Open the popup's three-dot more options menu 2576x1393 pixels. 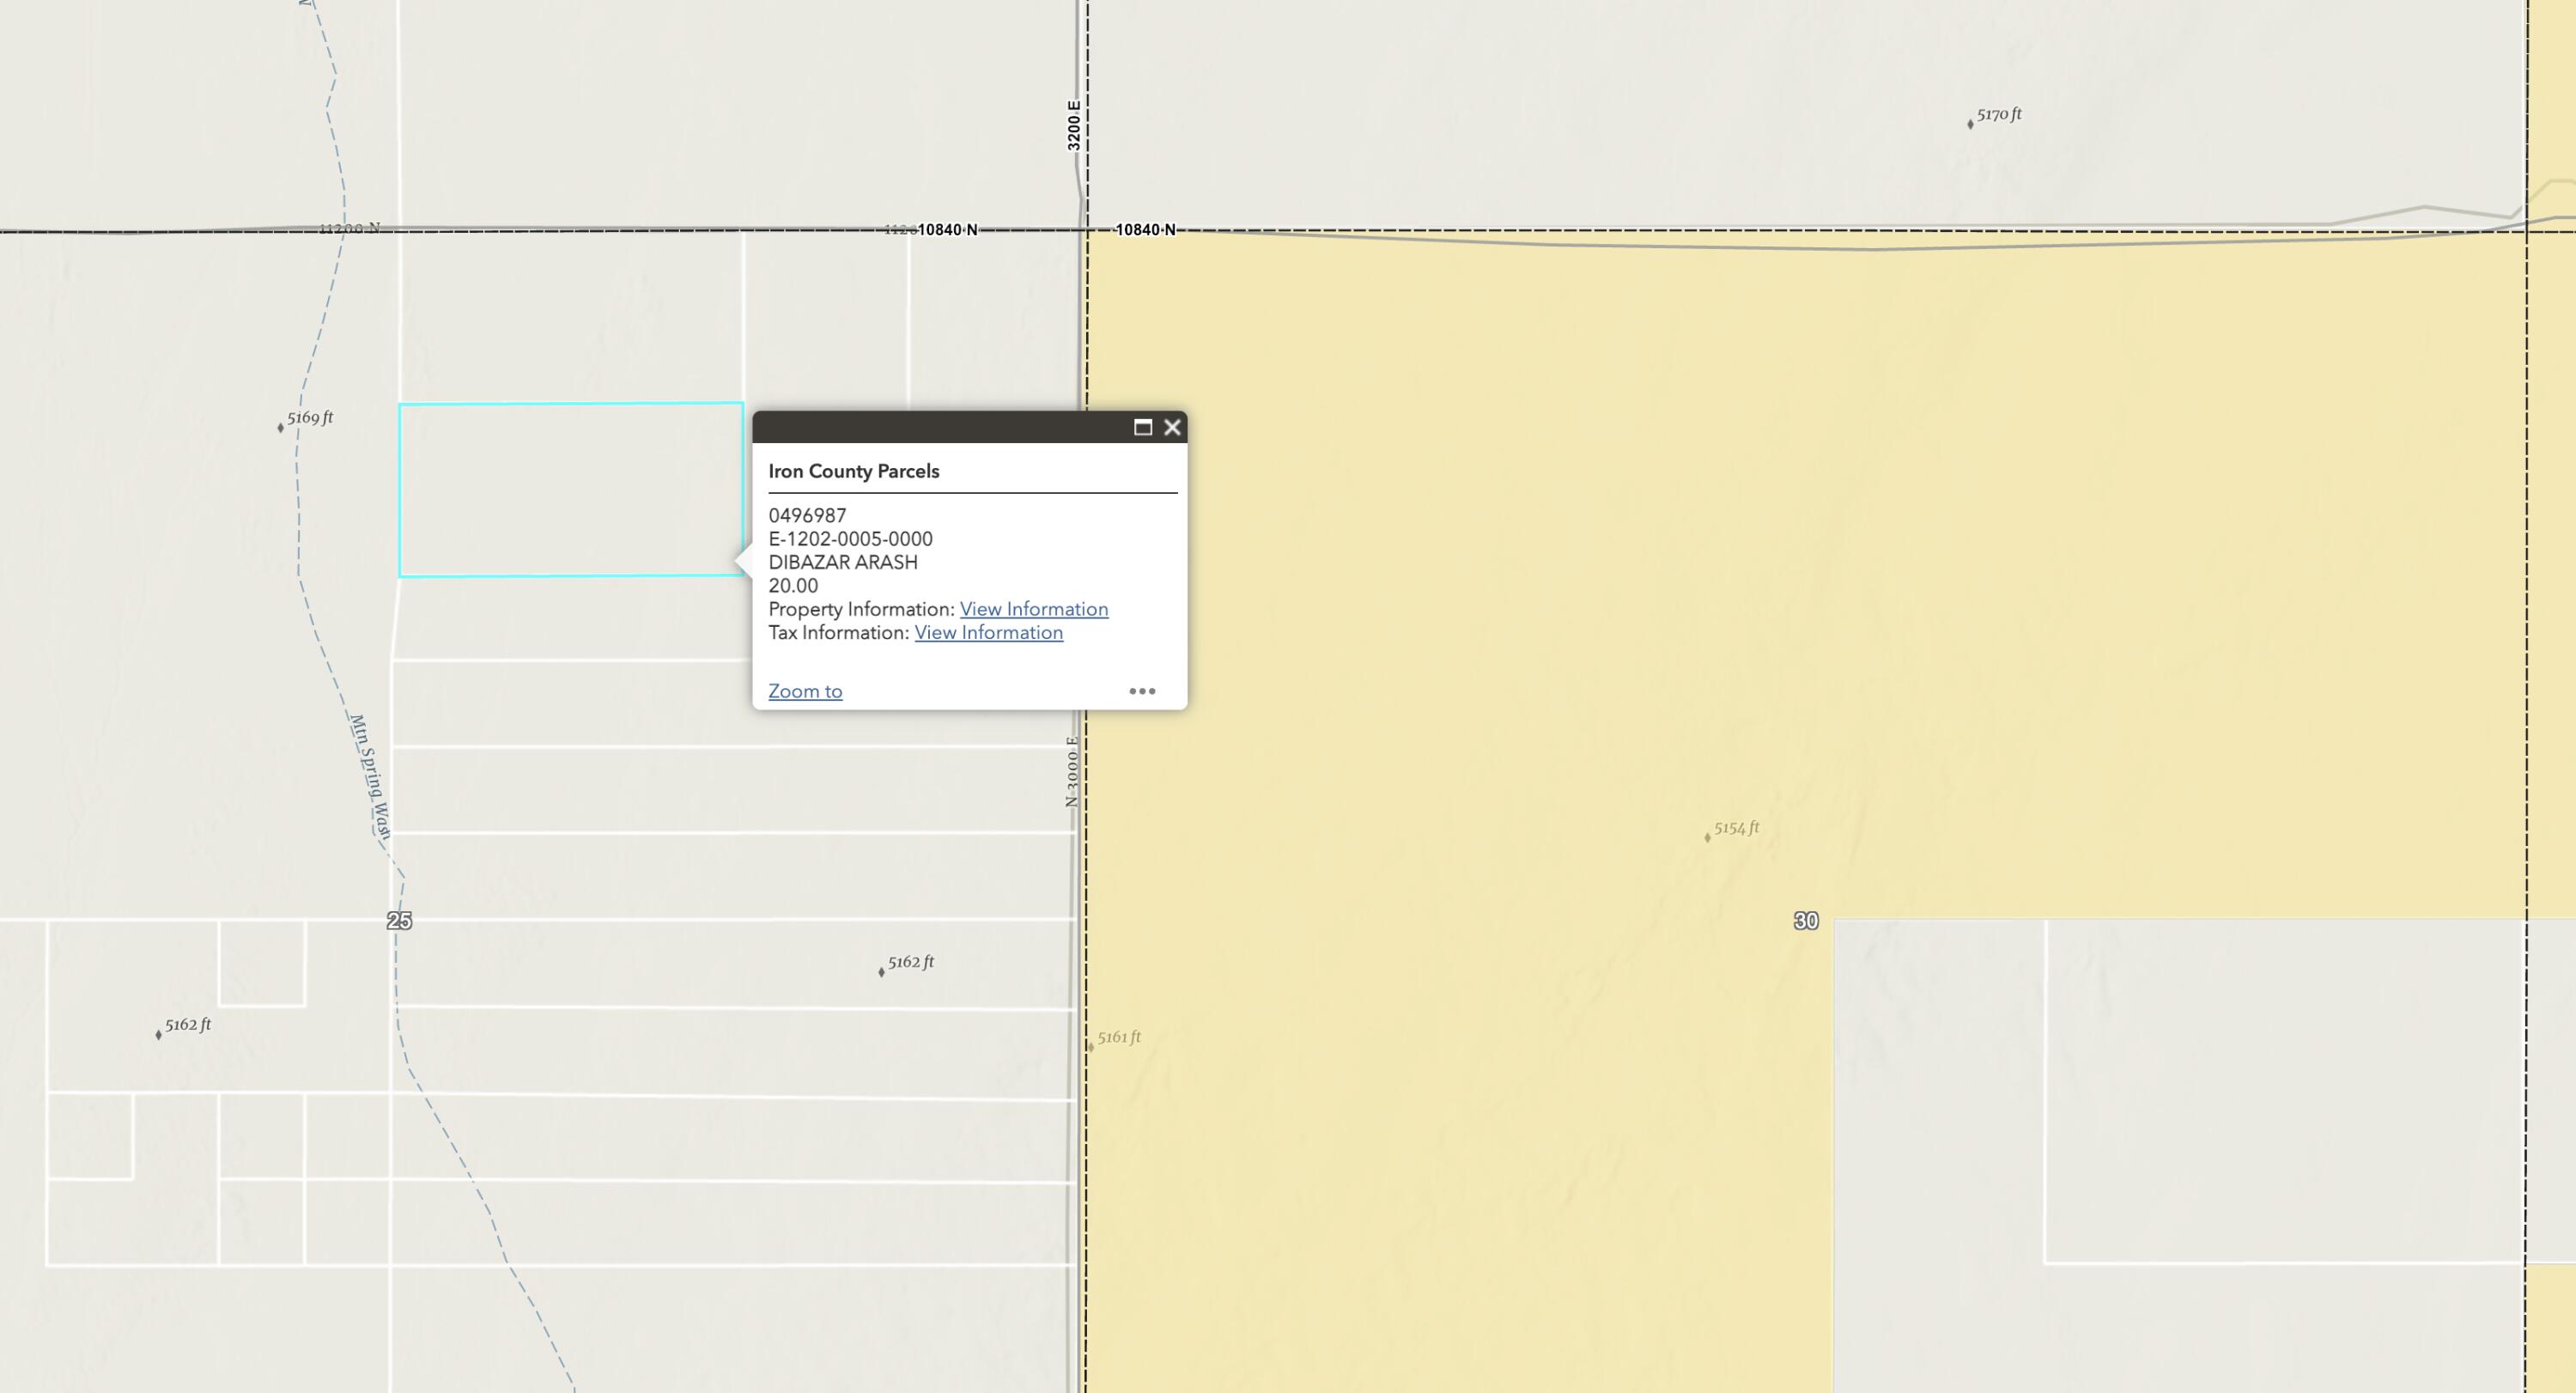pos(1142,691)
